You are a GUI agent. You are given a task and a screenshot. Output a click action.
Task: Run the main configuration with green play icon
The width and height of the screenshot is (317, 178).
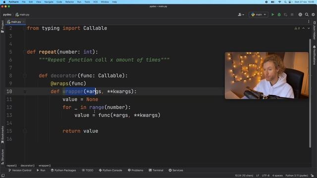pos(273,14)
